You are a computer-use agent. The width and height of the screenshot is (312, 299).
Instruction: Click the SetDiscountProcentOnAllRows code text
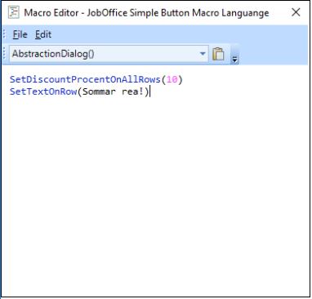tap(85, 79)
